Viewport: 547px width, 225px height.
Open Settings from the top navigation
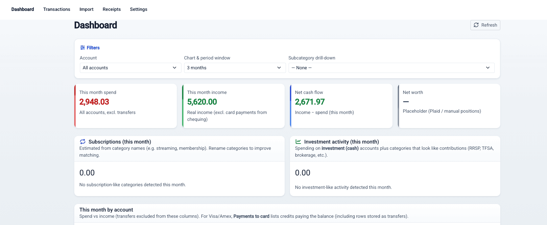coord(139,9)
